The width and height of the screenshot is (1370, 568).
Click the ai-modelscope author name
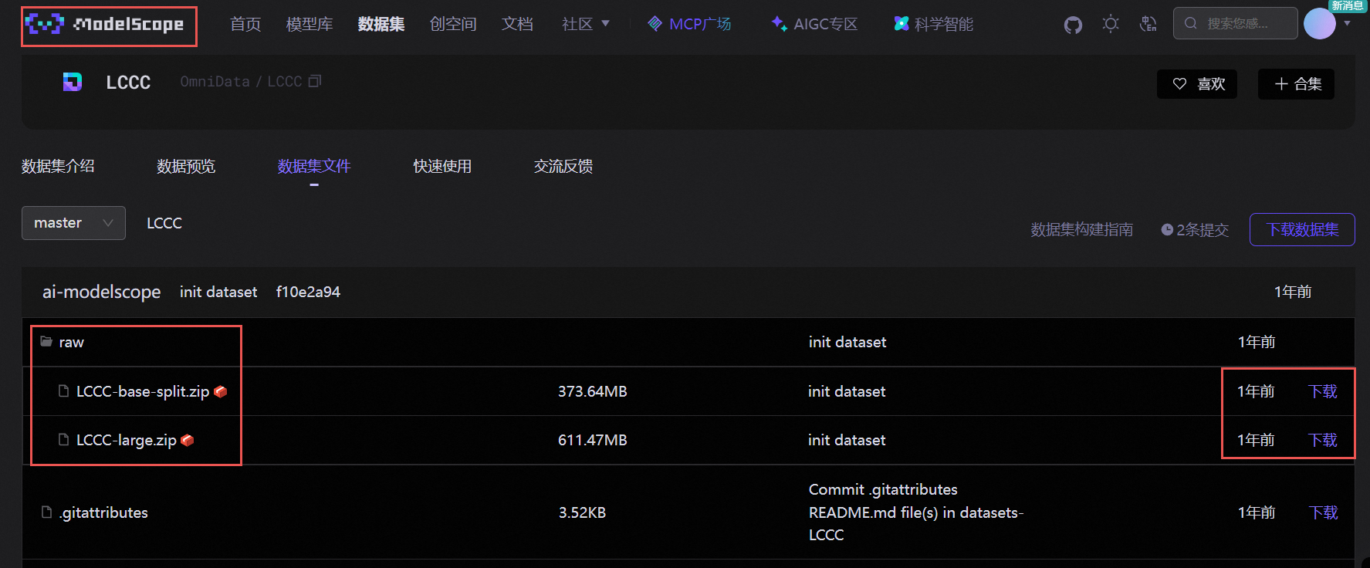pyautogui.click(x=101, y=292)
